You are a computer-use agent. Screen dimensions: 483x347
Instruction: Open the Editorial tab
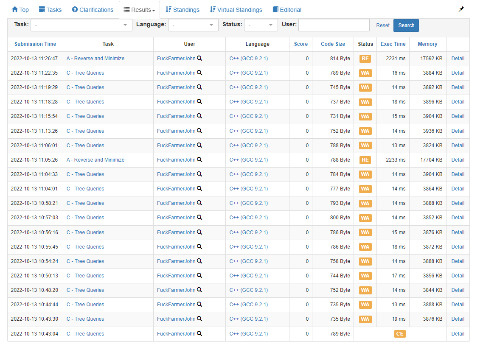pyautogui.click(x=287, y=10)
